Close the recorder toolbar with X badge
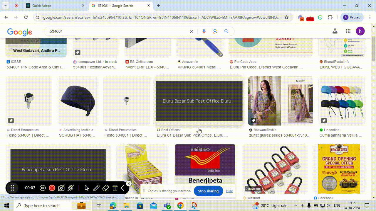 tap(129, 183)
